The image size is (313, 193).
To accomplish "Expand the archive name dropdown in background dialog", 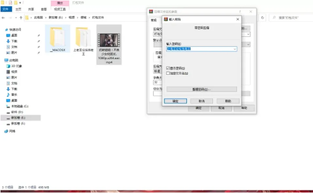I will (x=248, y=34).
